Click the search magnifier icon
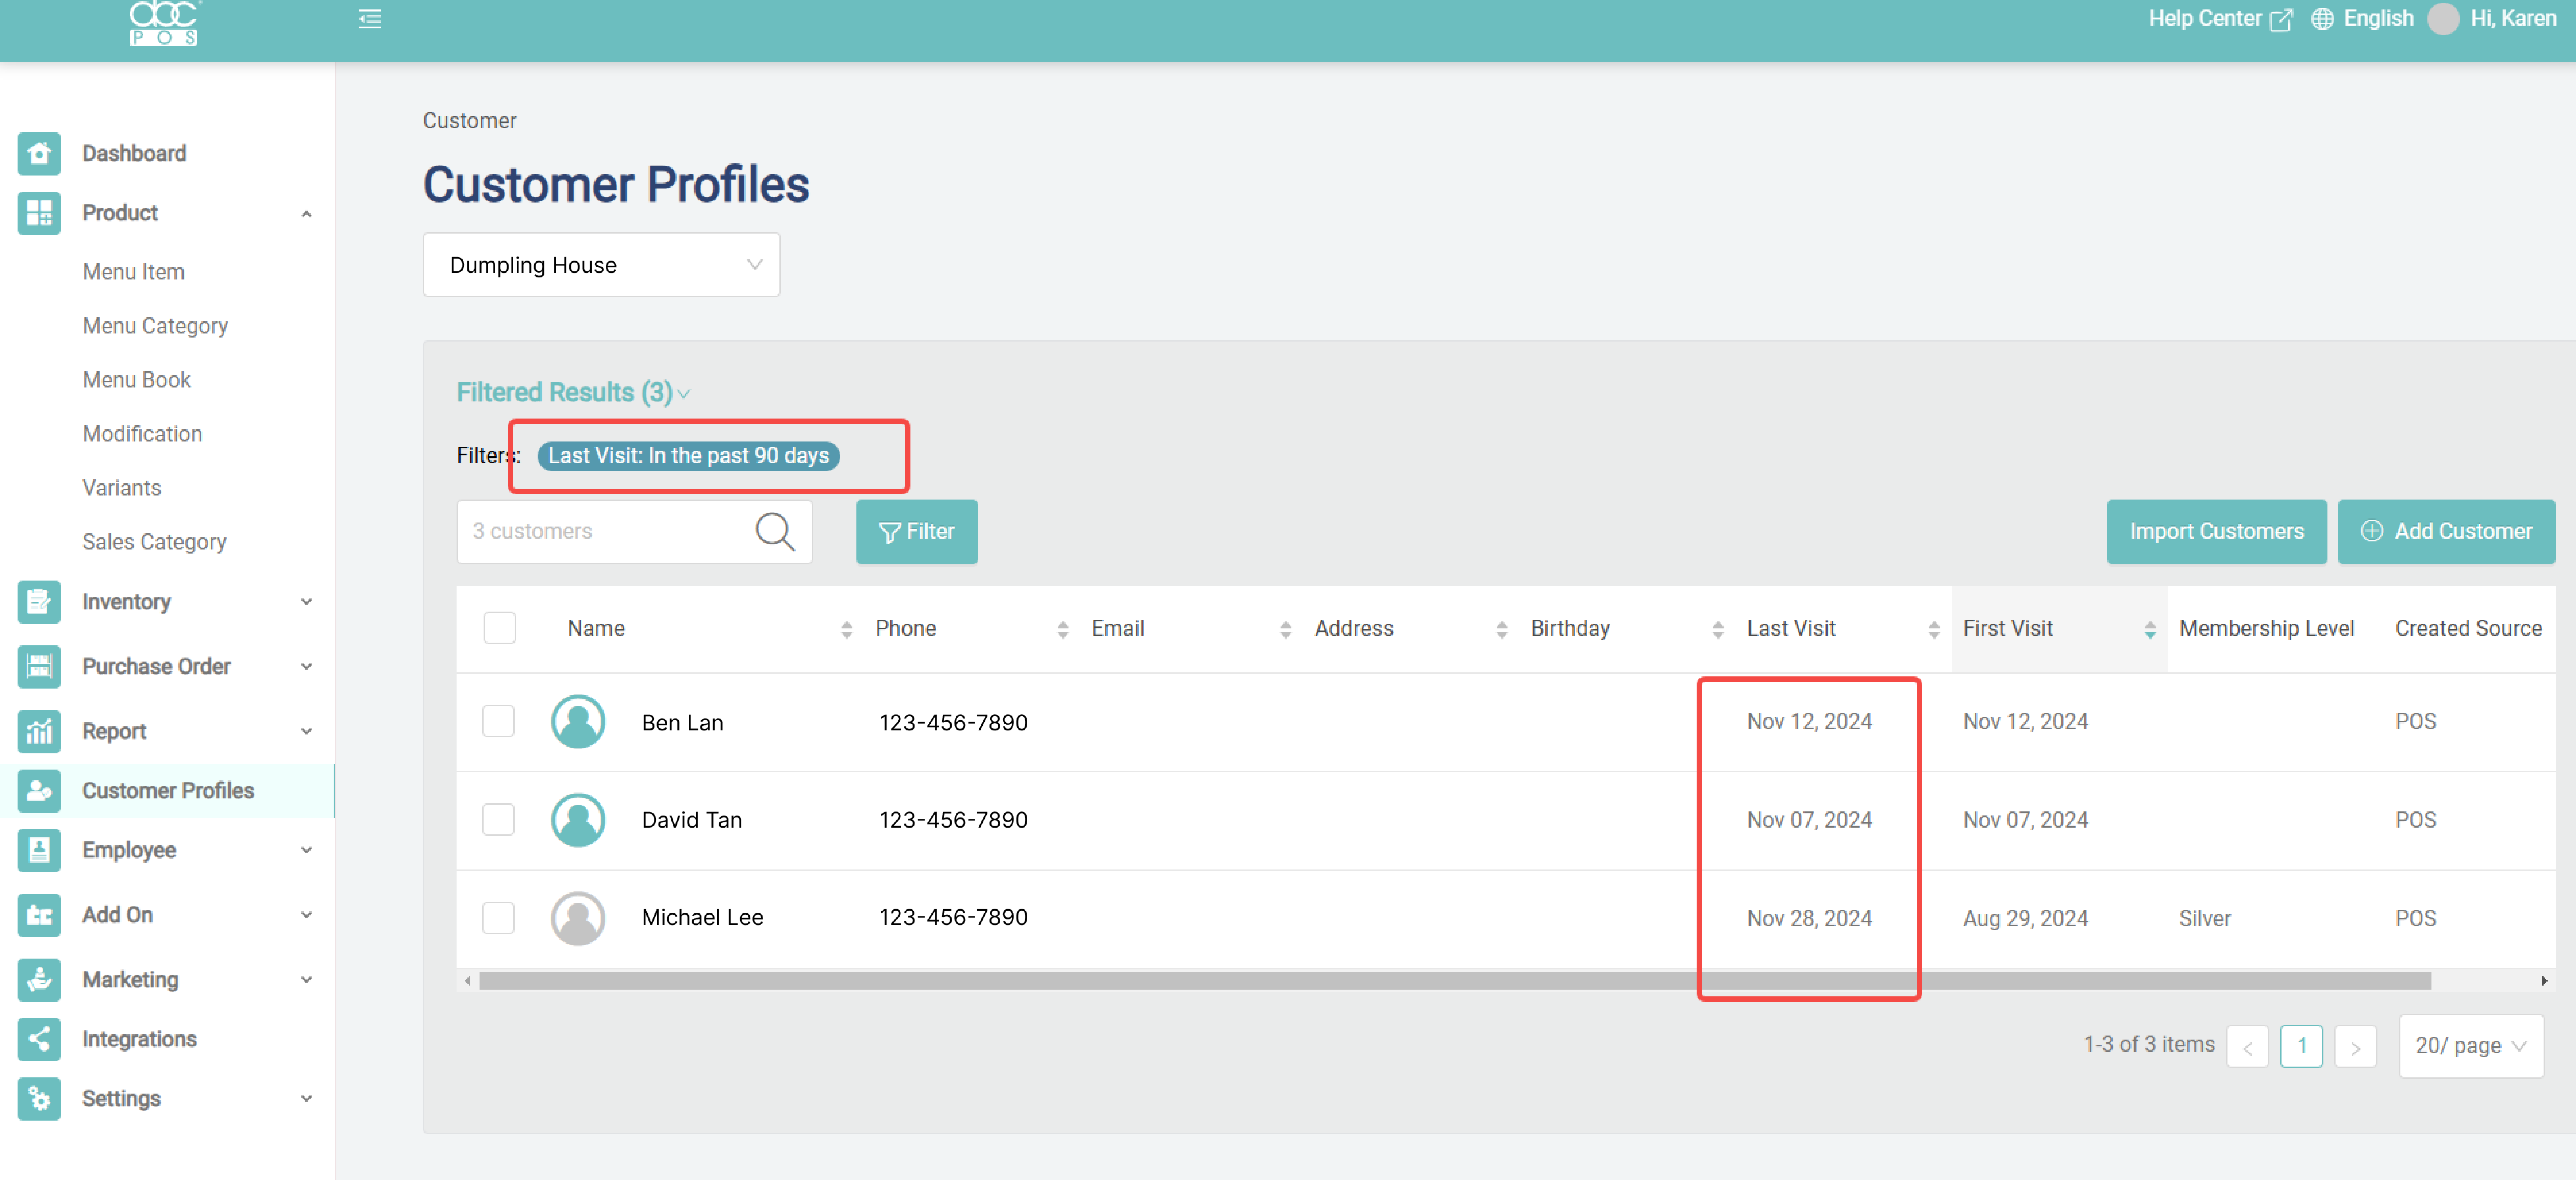 click(x=775, y=532)
